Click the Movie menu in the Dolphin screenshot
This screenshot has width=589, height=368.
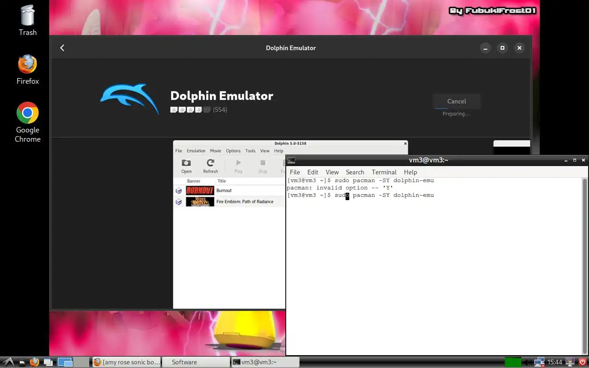pyautogui.click(x=215, y=151)
